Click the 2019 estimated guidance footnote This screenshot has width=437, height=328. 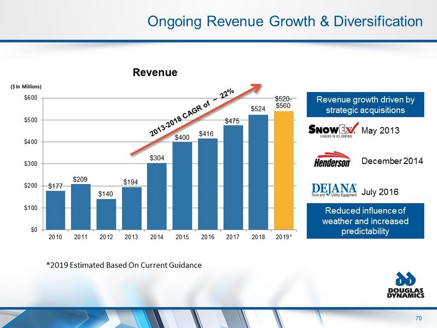123,265
